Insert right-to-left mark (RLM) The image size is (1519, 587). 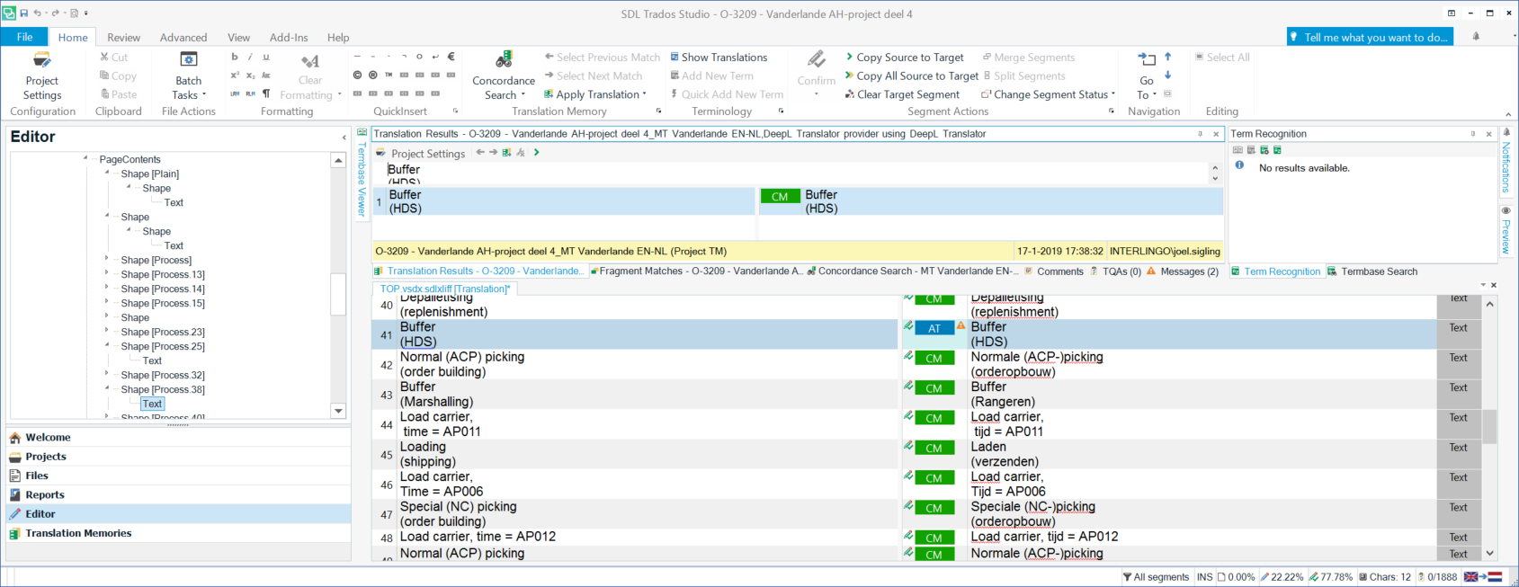(251, 93)
